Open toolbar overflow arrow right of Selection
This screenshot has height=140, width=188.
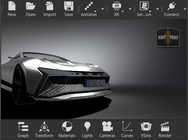click(158, 9)
